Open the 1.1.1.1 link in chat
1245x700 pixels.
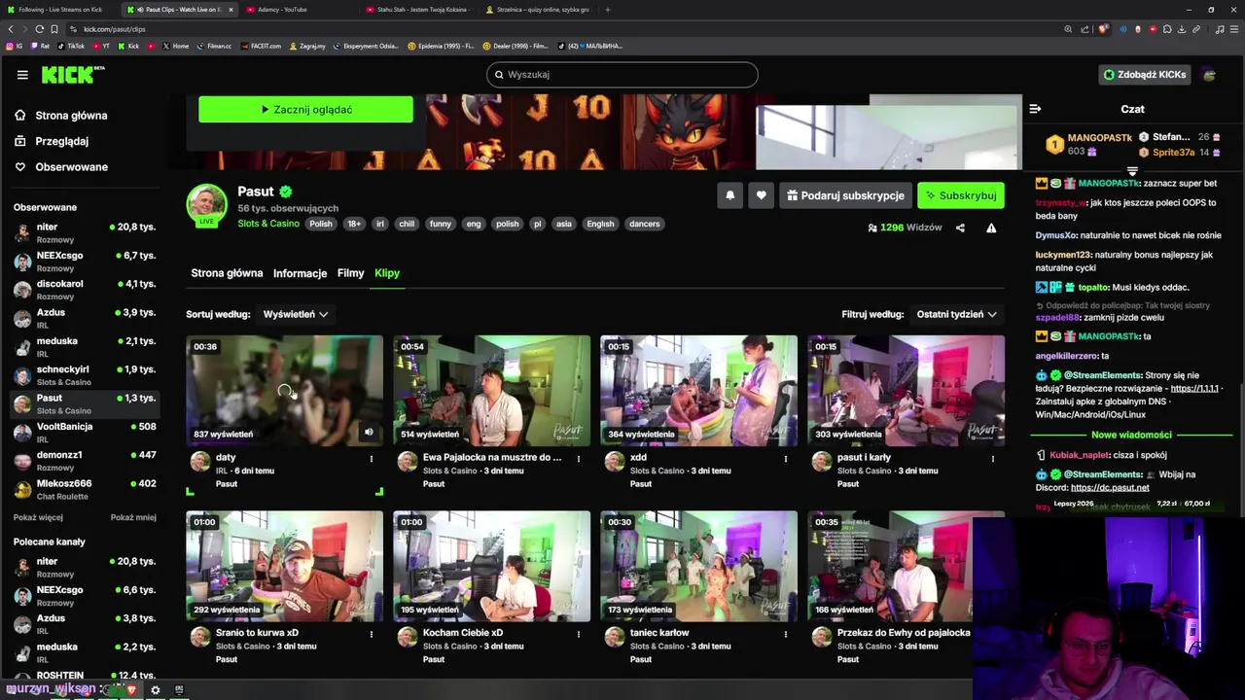point(1194,388)
